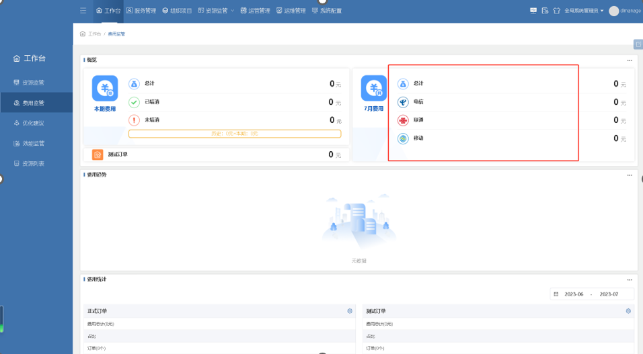The height and width of the screenshot is (354, 643).
Task: Collapse sidebar with hamburger menu icon
Action: (x=83, y=11)
